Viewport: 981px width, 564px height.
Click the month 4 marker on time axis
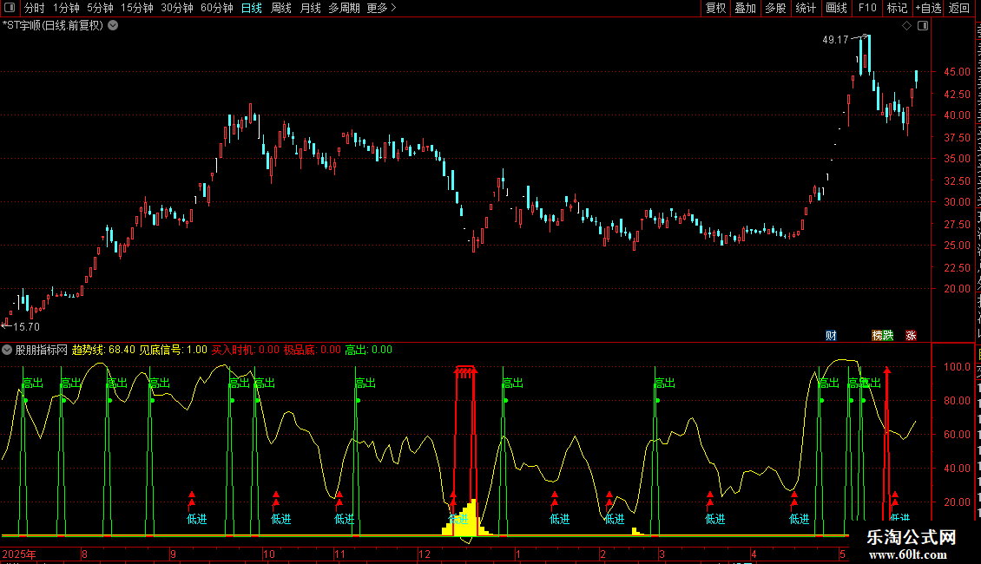point(754,554)
